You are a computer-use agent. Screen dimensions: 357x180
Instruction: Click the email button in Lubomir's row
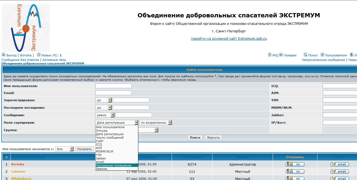click(x=339, y=171)
